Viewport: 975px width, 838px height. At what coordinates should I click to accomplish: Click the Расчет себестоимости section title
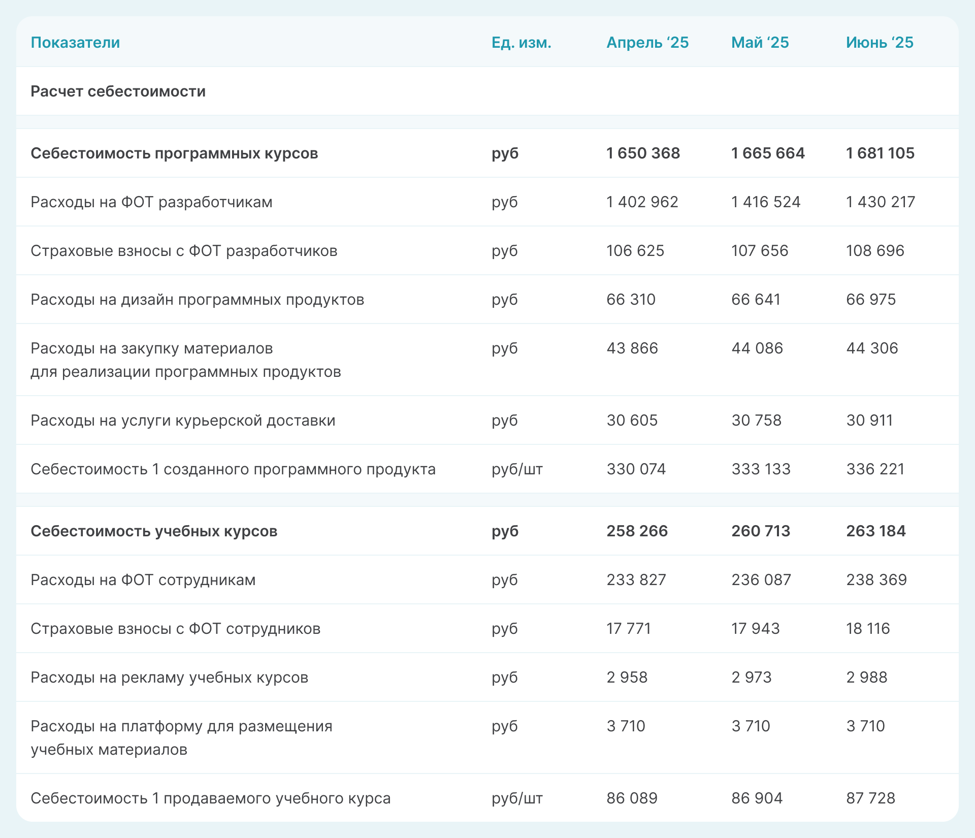pos(118,91)
